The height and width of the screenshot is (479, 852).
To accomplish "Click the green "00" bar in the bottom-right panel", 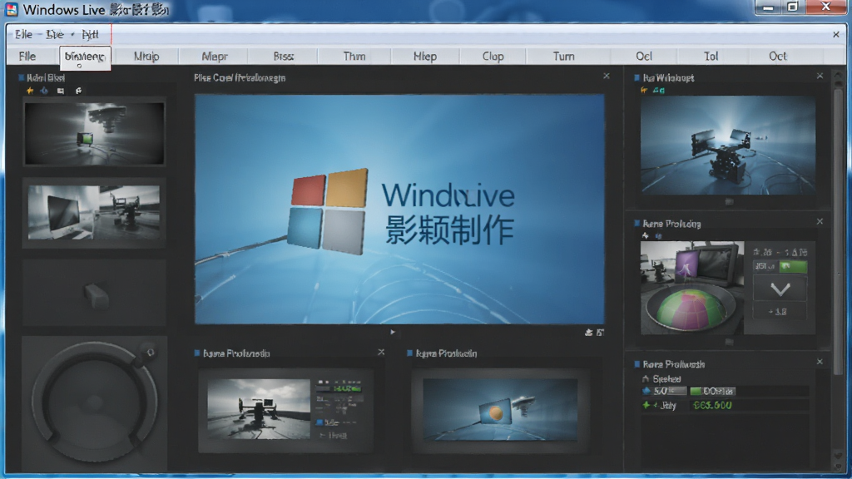I will tap(712, 391).
